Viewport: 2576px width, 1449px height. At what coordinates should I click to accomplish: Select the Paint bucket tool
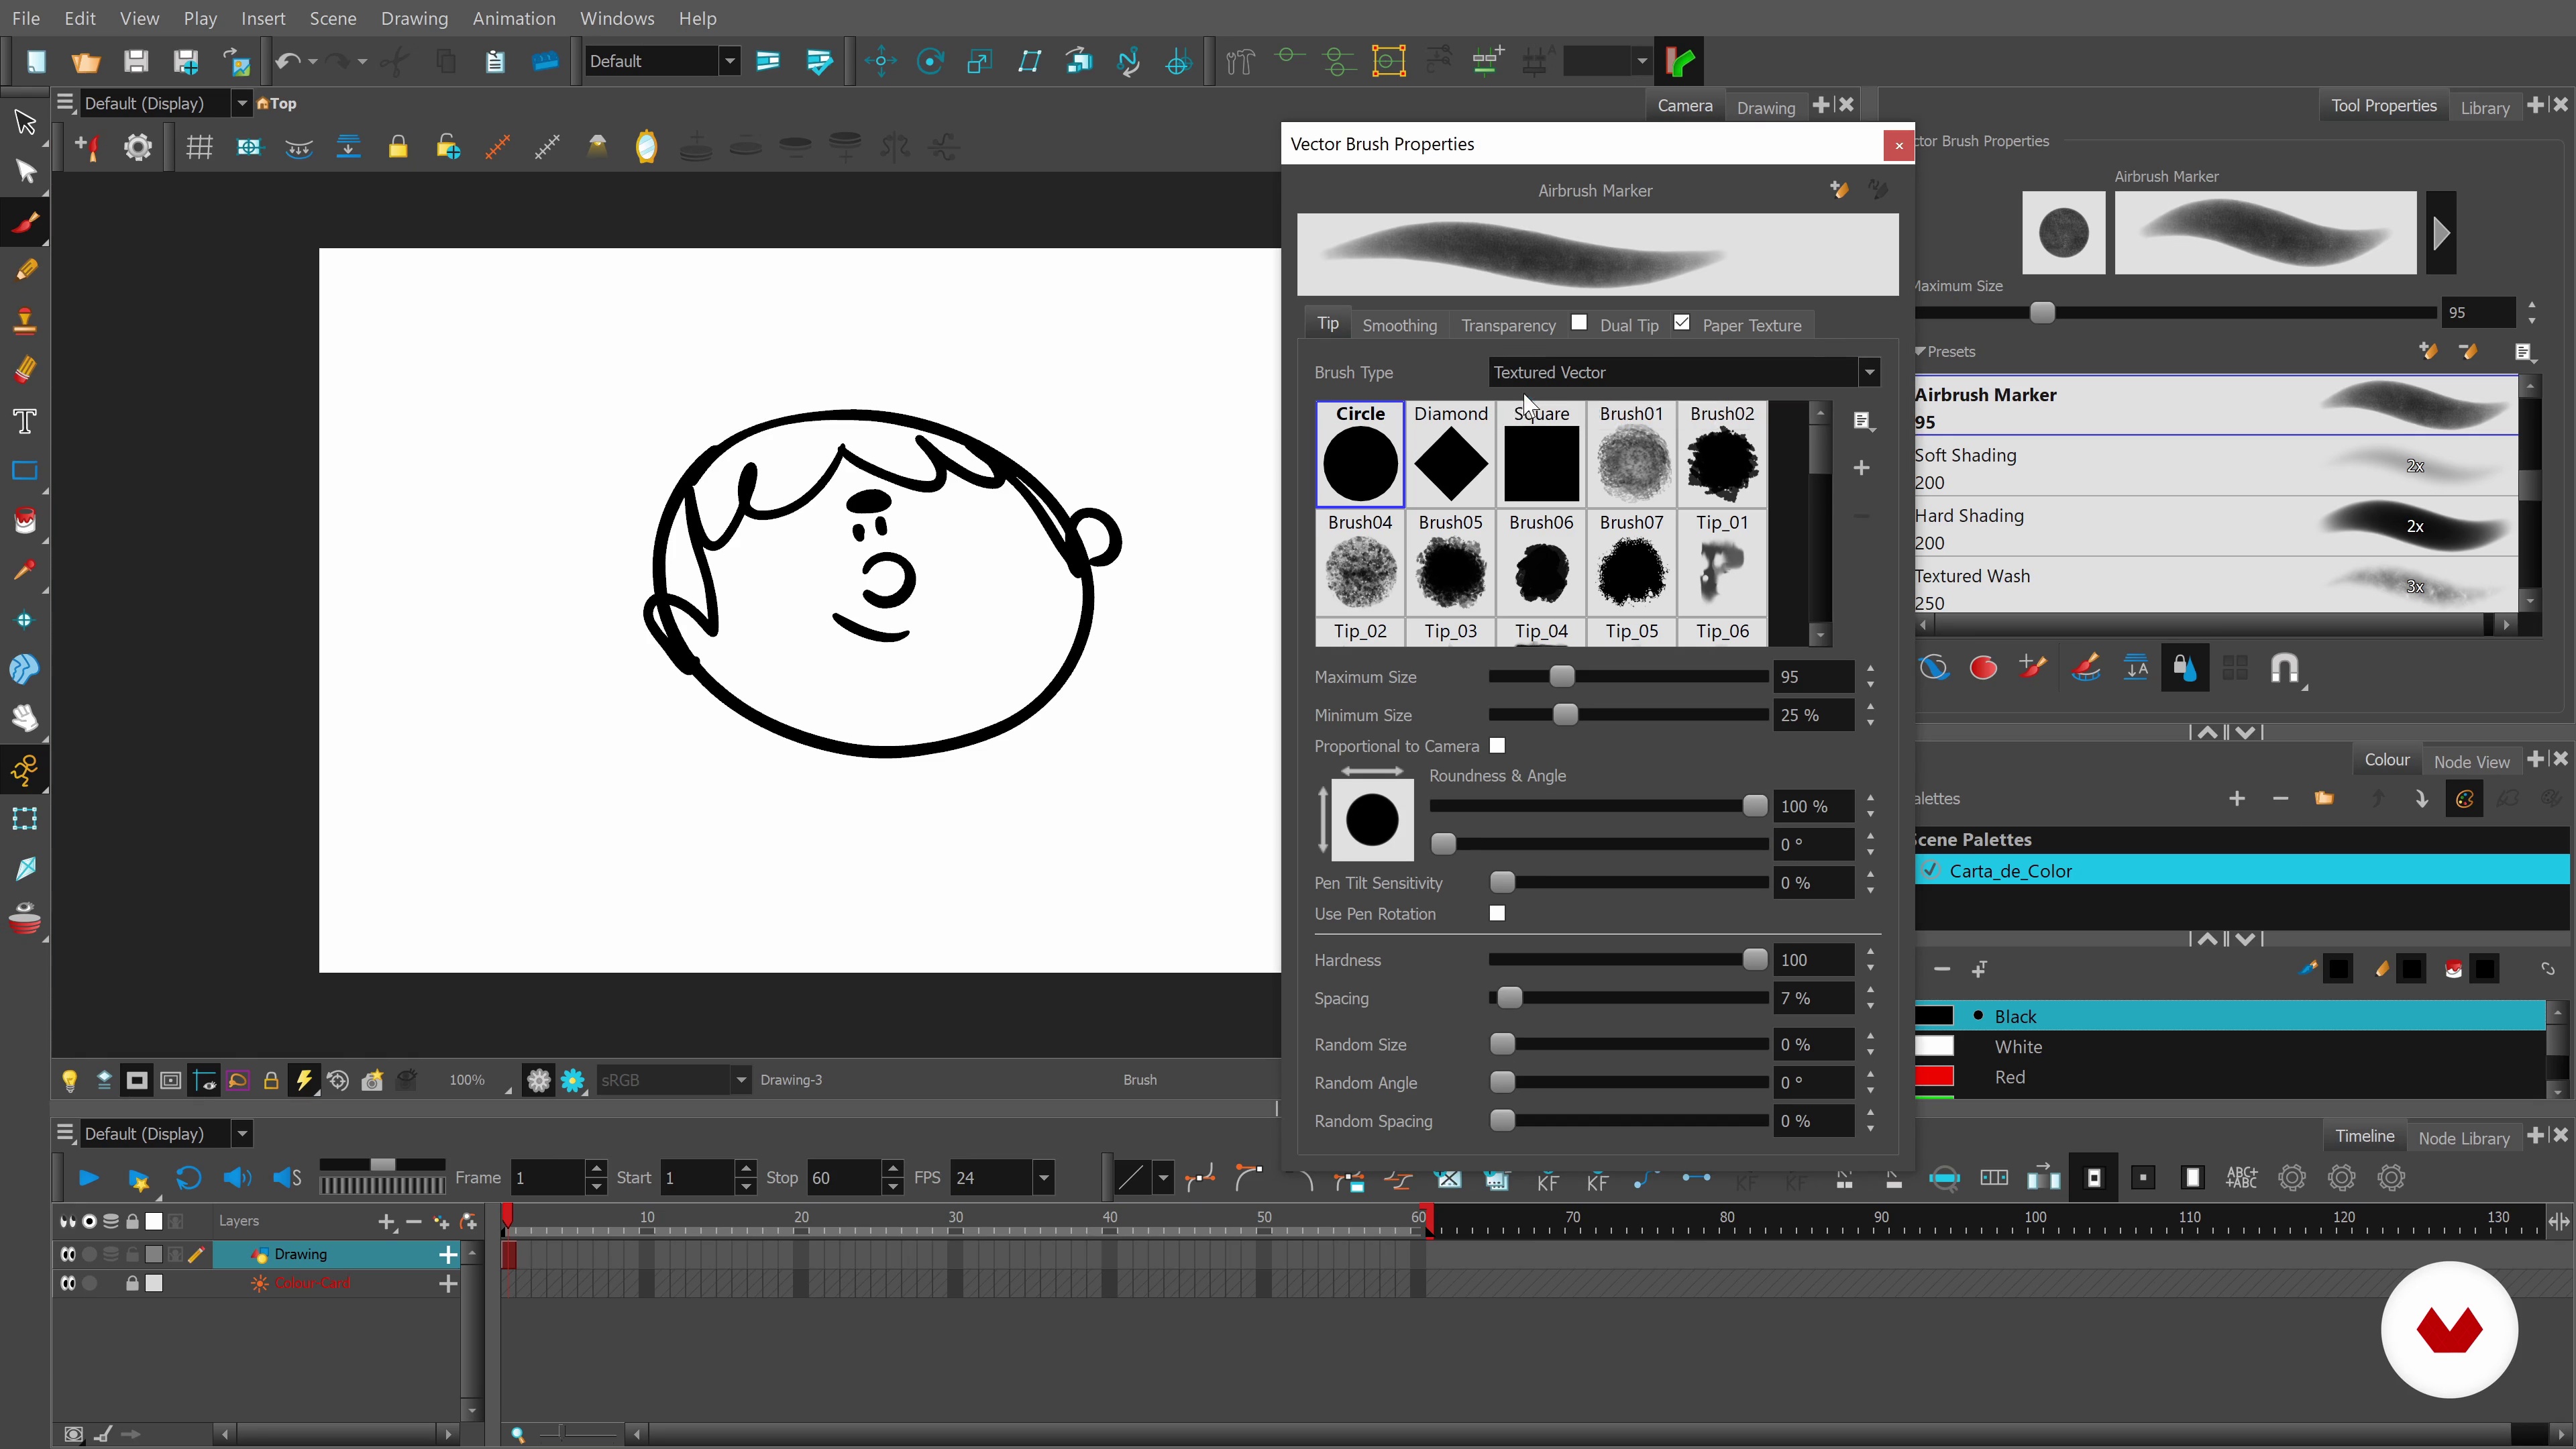click(x=25, y=520)
